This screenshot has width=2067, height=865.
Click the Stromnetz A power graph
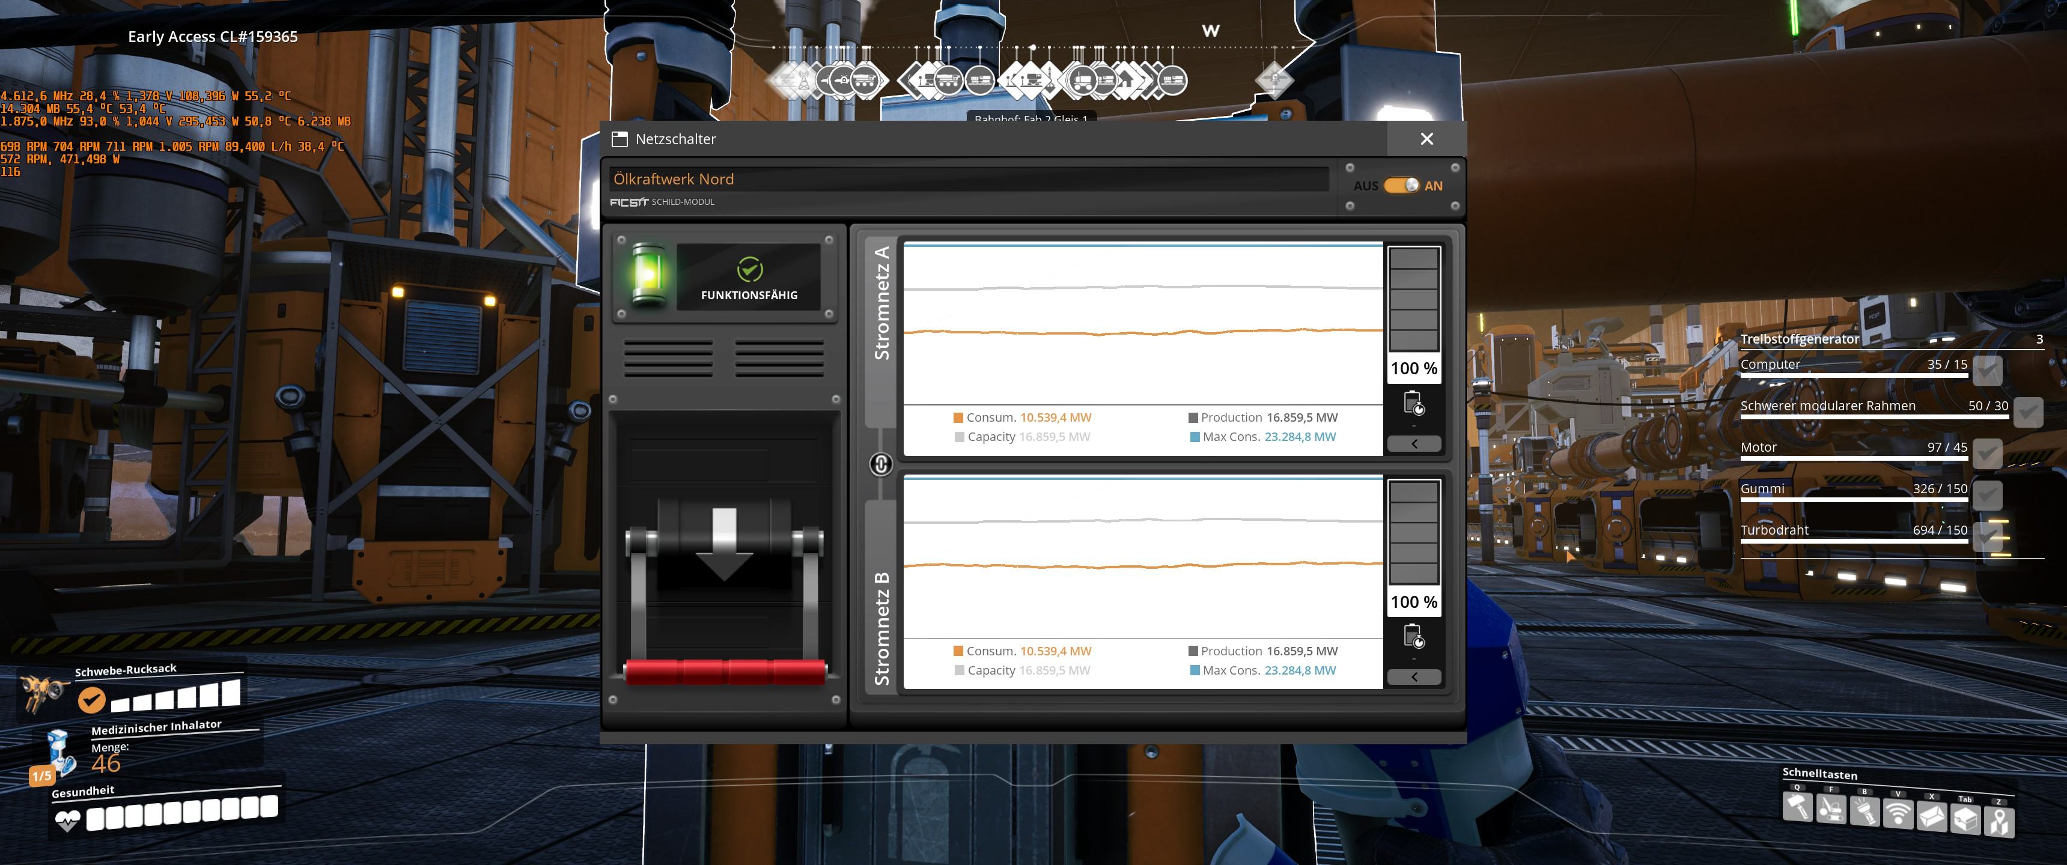tap(1143, 323)
